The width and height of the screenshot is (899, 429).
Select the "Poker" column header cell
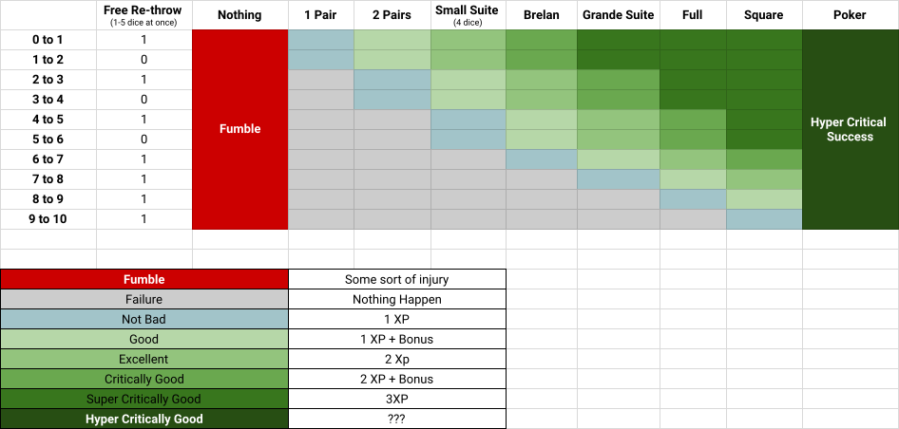tap(850, 15)
